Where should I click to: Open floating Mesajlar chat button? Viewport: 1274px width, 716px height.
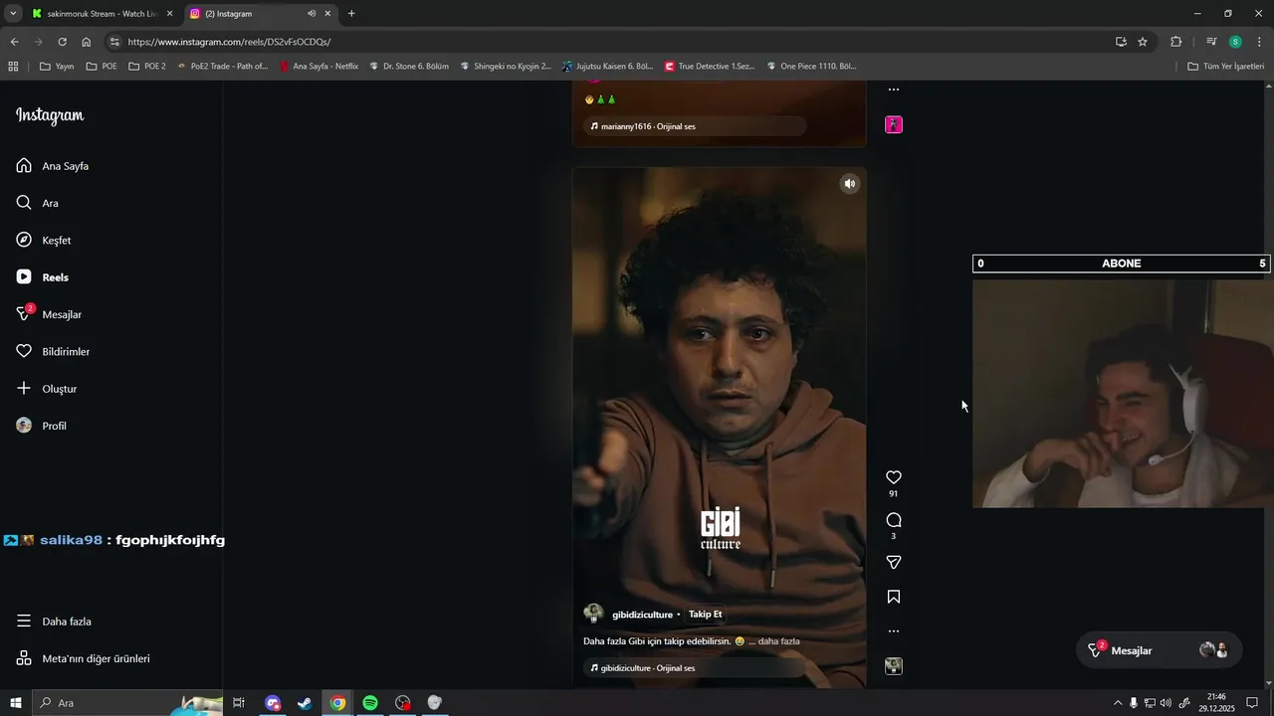(x=1159, y=650)
